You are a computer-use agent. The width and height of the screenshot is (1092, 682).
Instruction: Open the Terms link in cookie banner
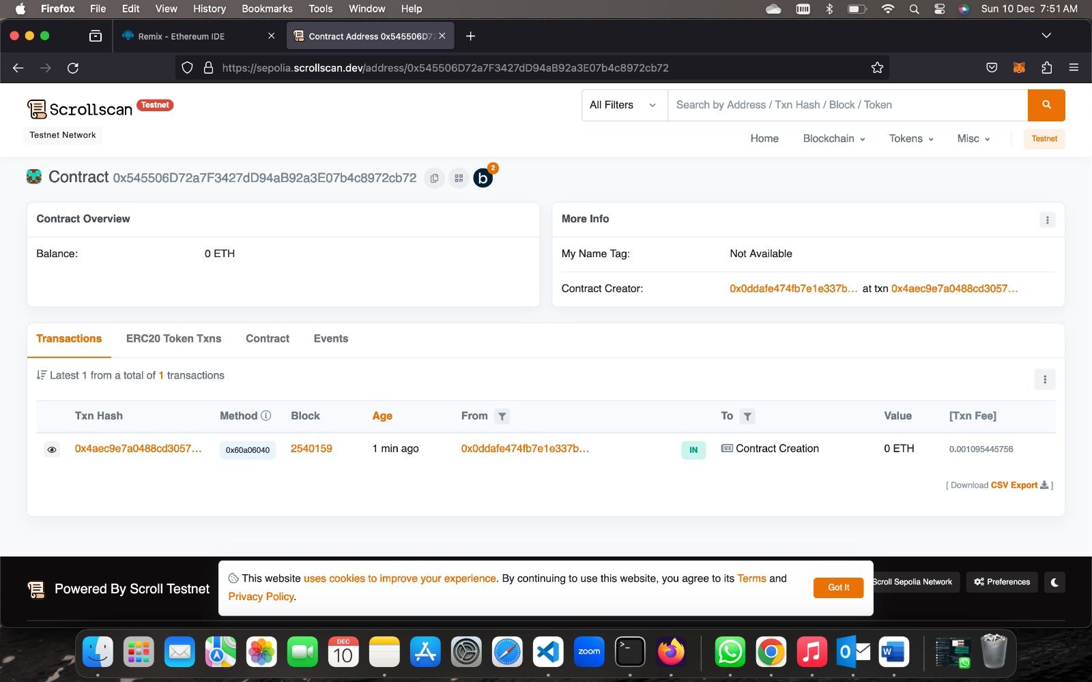[751, 578]
